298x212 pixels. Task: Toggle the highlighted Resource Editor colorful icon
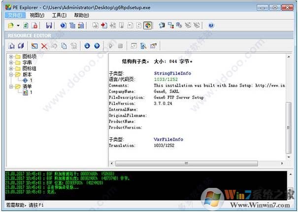click(148, 26)
